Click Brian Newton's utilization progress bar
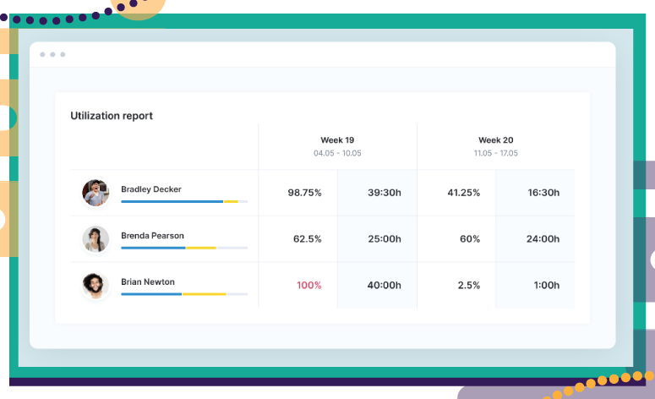Image resolution: width=655 pixels, height=399 pixels. (184, 294)
